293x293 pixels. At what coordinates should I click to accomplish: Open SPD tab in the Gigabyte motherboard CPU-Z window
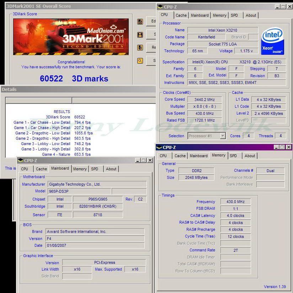[96, 169]
